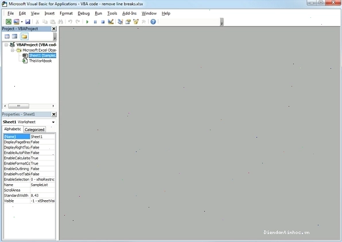Viewport: 342px width, 242px height.
Task: Open the Help menu
Action: tap(166, 13)
